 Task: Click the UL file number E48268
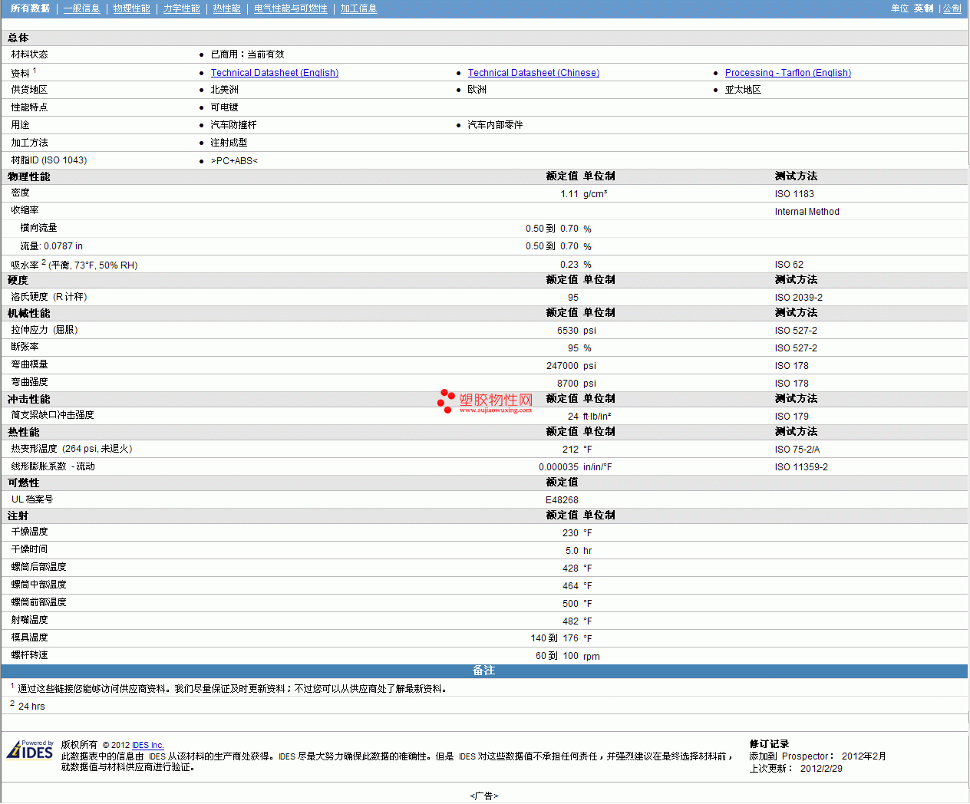562,500
